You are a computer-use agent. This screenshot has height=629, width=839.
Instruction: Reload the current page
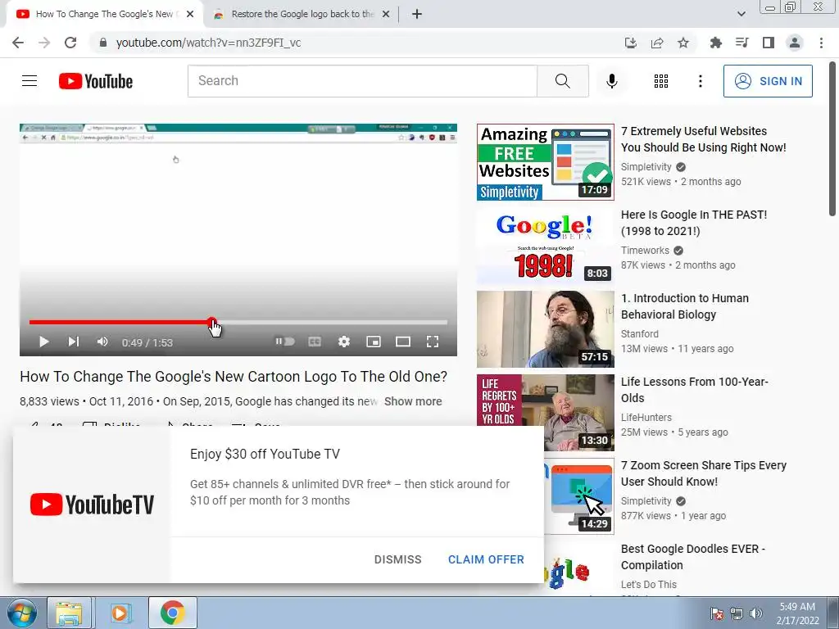pos(70,43)
